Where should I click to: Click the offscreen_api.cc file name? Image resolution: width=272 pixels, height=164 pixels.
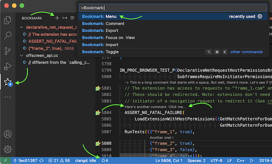tap(42, 56)
